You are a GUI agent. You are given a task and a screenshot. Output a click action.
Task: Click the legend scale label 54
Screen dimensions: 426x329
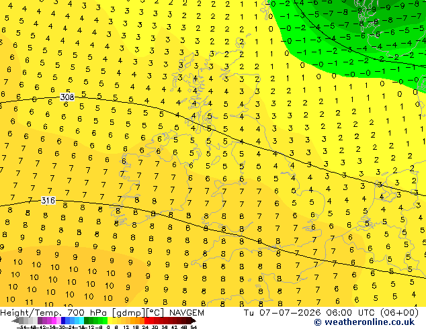tap(194, 327)
